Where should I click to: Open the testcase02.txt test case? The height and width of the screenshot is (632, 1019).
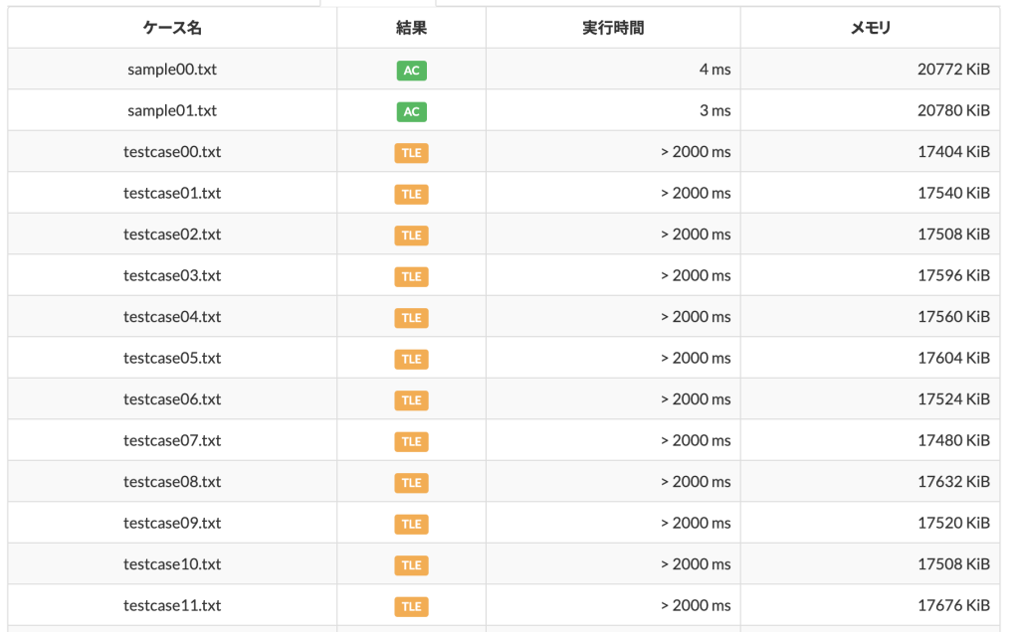[x=171, y=235]
